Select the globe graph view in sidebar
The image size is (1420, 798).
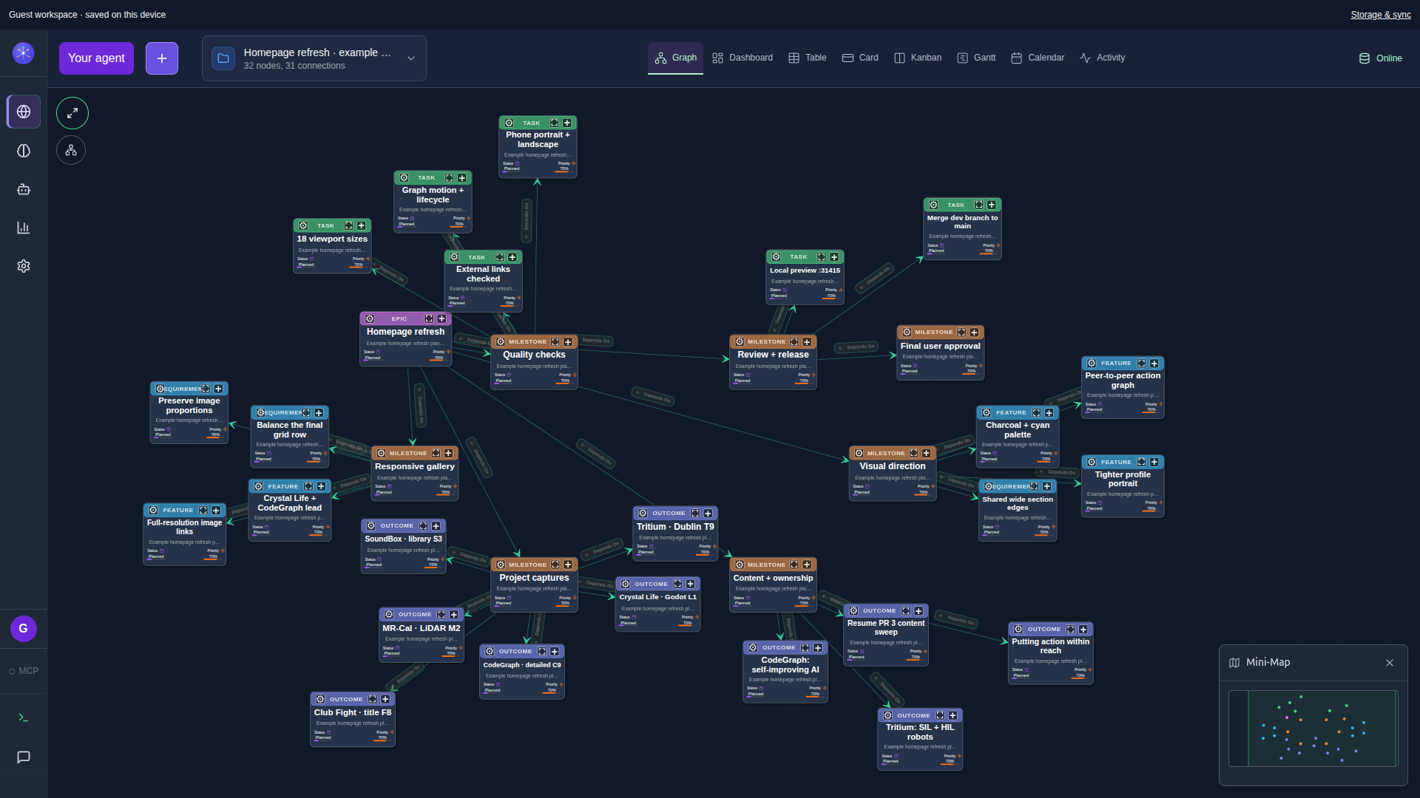24,112
